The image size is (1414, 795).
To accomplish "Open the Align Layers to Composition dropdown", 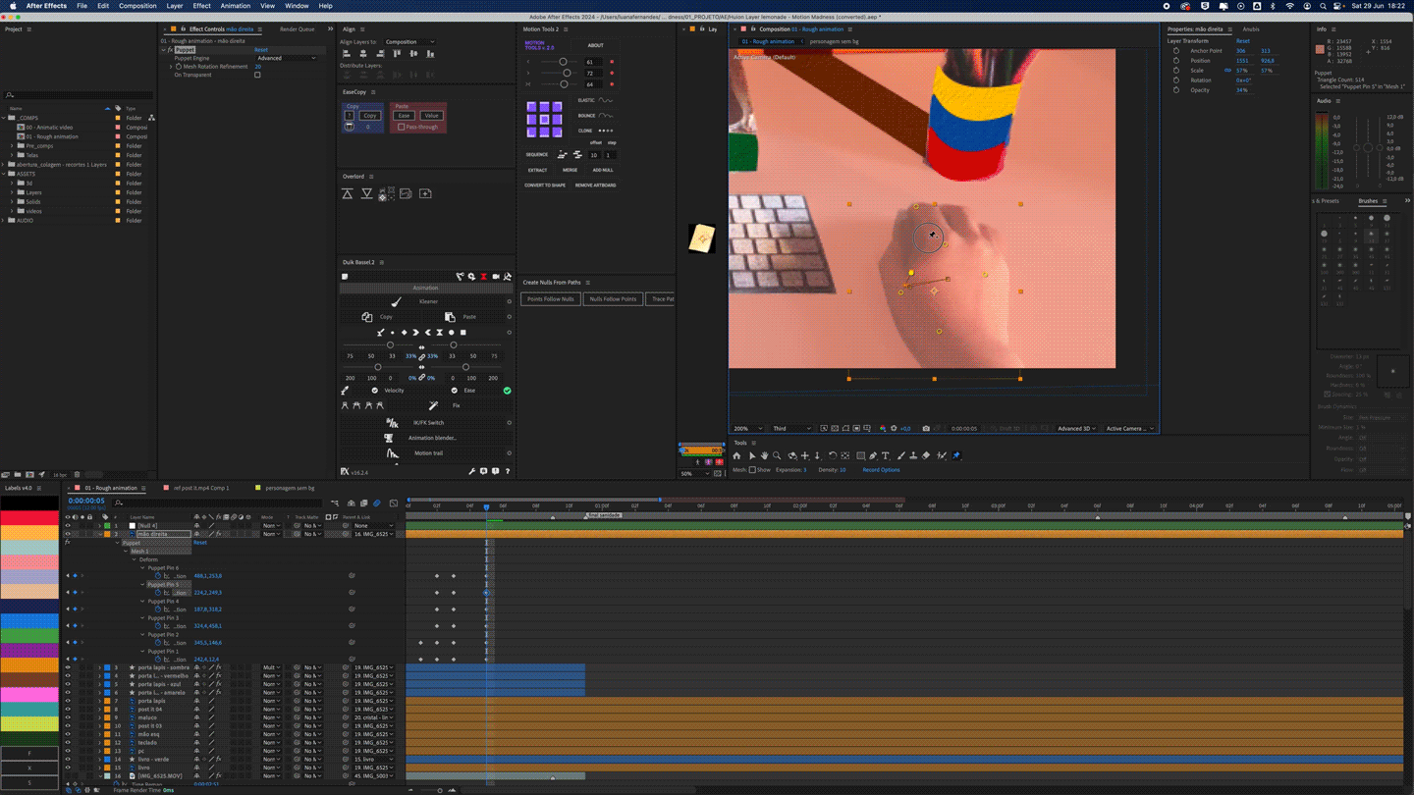I will coord(409,42).
